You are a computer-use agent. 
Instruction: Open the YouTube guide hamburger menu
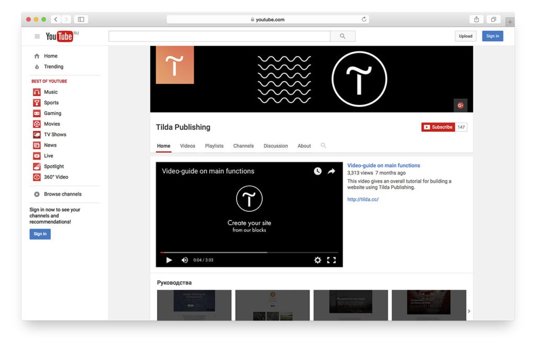click(x=37, y=36)
